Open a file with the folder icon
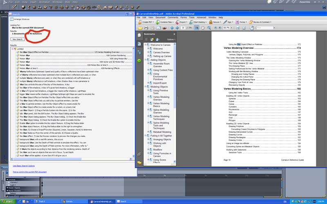This screenshot has width=327, height=204. click(x=140, y=28)
